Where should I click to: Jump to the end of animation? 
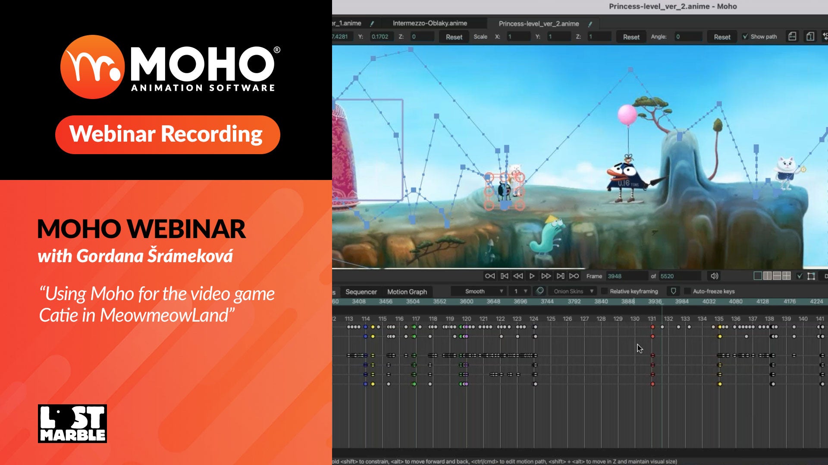(x=574, y=276)
